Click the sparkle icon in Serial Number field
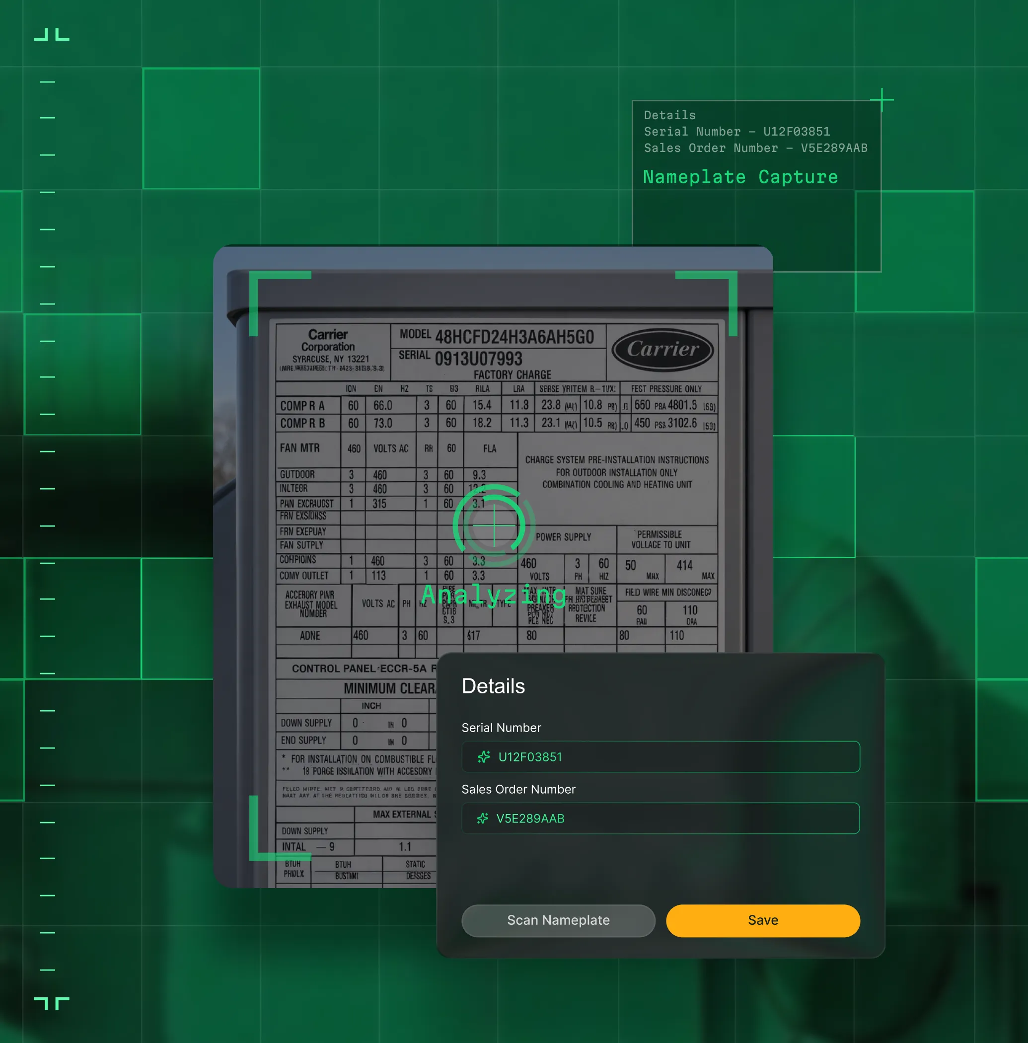Viewport: 1028px width, 1043px height. point(483,757)
